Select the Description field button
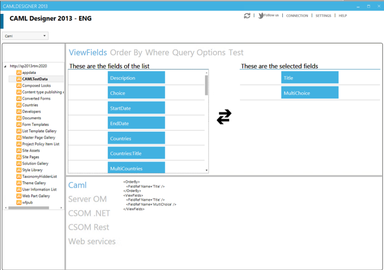 136,78
